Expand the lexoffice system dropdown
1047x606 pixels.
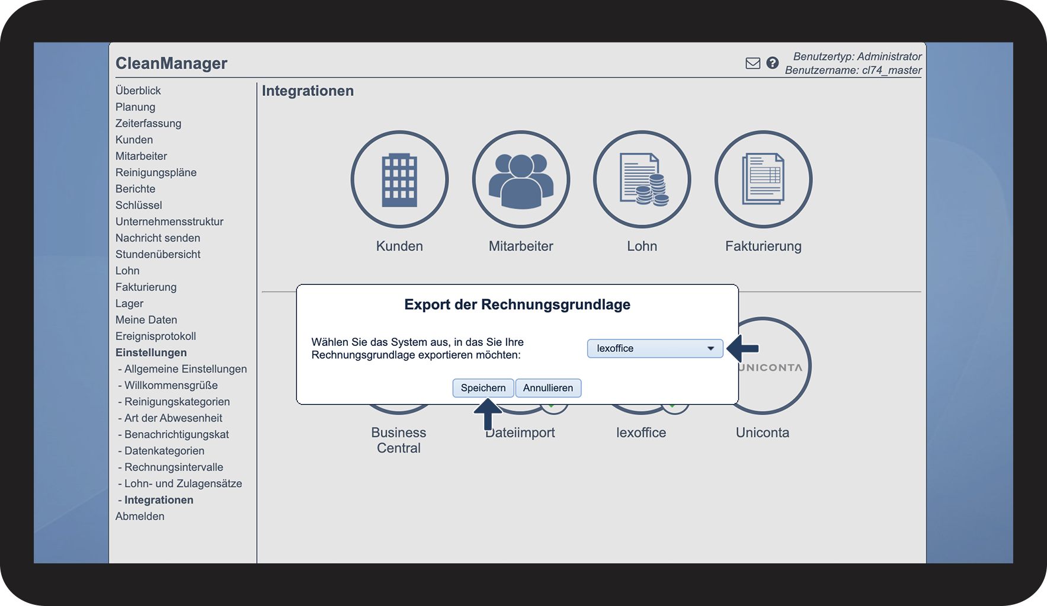(655, 348)
